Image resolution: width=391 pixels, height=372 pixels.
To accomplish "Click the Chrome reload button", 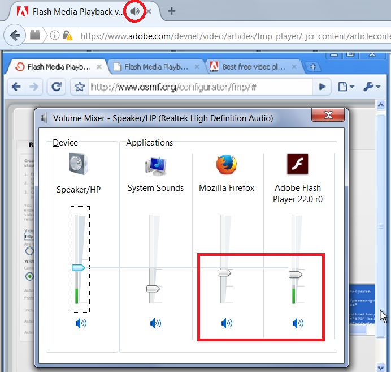I will [x=57, y=87].
